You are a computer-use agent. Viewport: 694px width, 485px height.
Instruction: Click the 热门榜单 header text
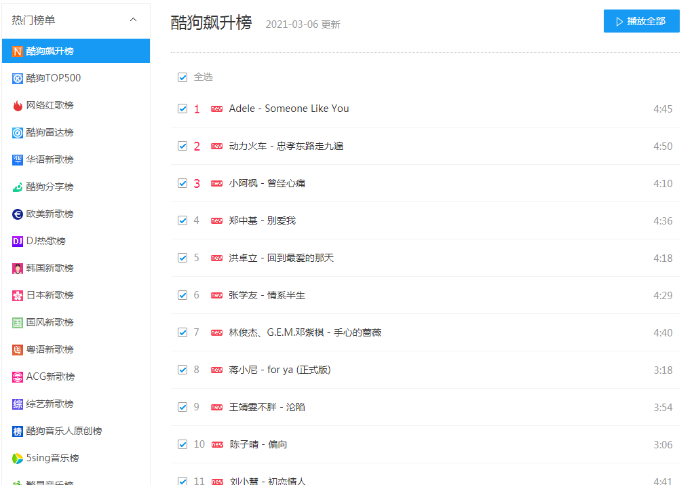[x=34, y=20]
